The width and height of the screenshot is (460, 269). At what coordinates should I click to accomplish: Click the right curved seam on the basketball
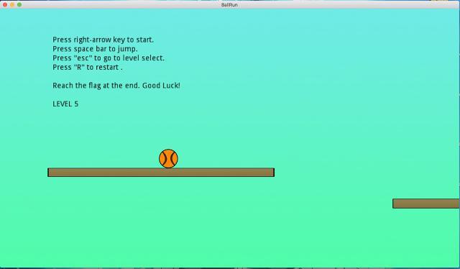point(172,158)
